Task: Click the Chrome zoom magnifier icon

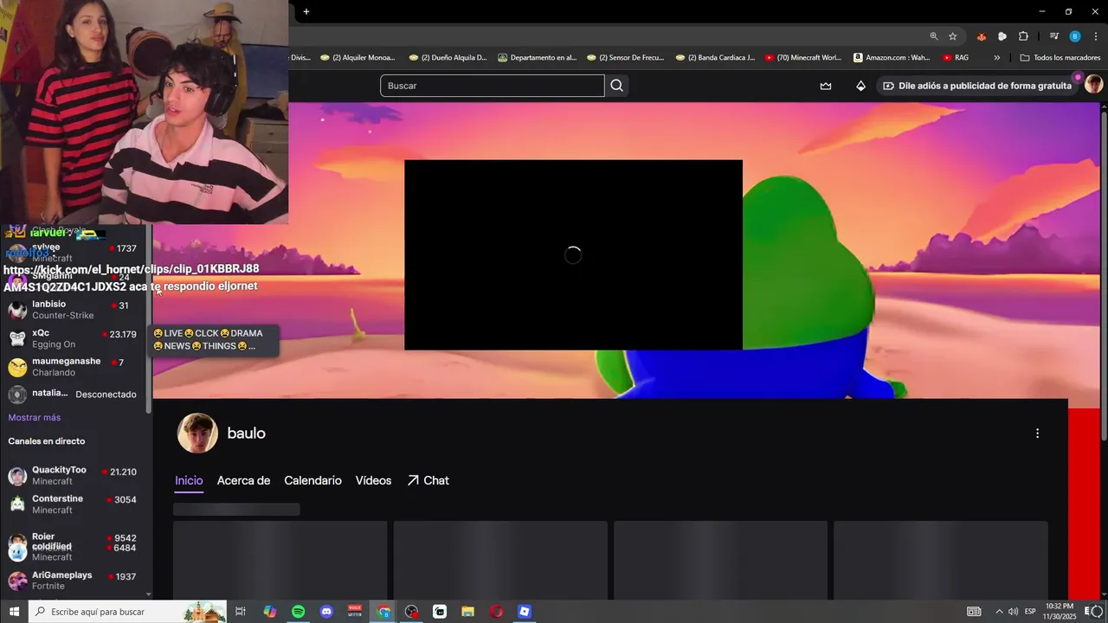Action: coord(933,36)
